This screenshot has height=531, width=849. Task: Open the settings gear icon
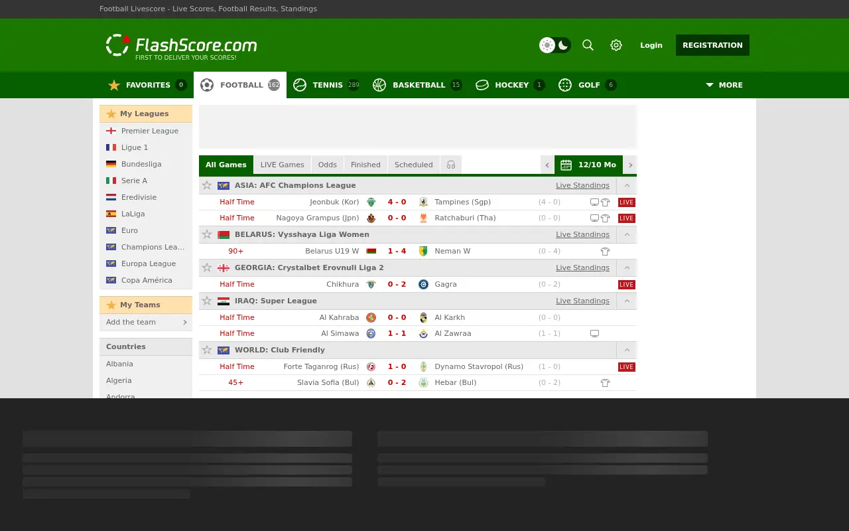tap(616, 45)
